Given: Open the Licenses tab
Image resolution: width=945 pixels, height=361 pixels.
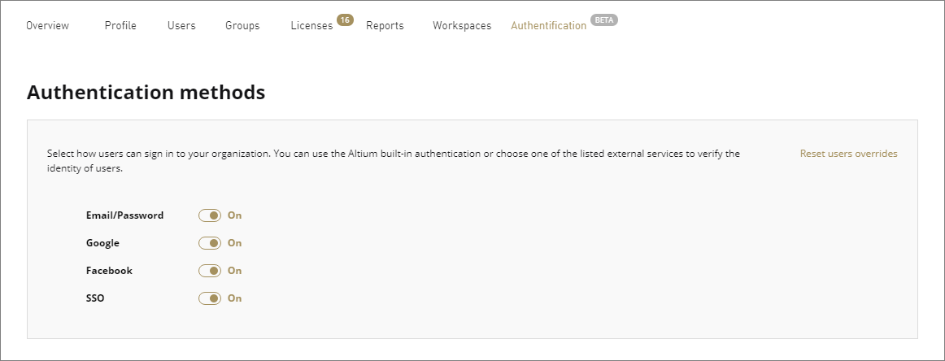Looking at the screenshot, I should [311, 25].
